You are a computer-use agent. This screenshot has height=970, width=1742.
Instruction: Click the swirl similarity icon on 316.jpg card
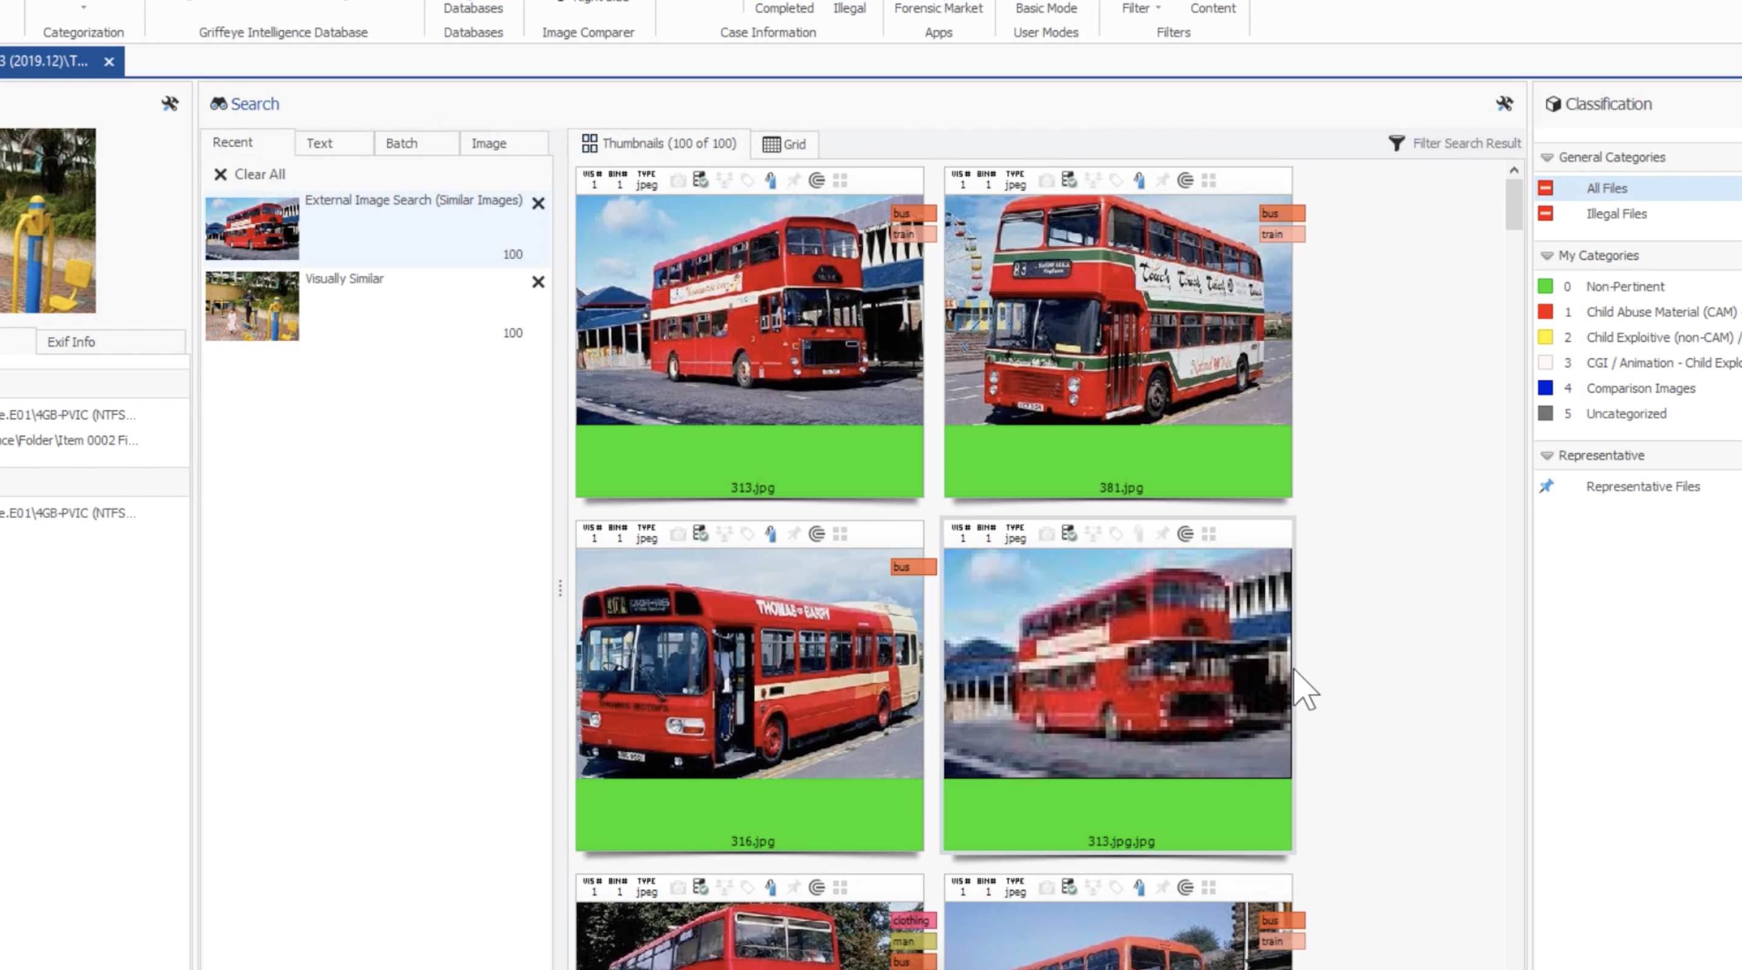point(817,534)
